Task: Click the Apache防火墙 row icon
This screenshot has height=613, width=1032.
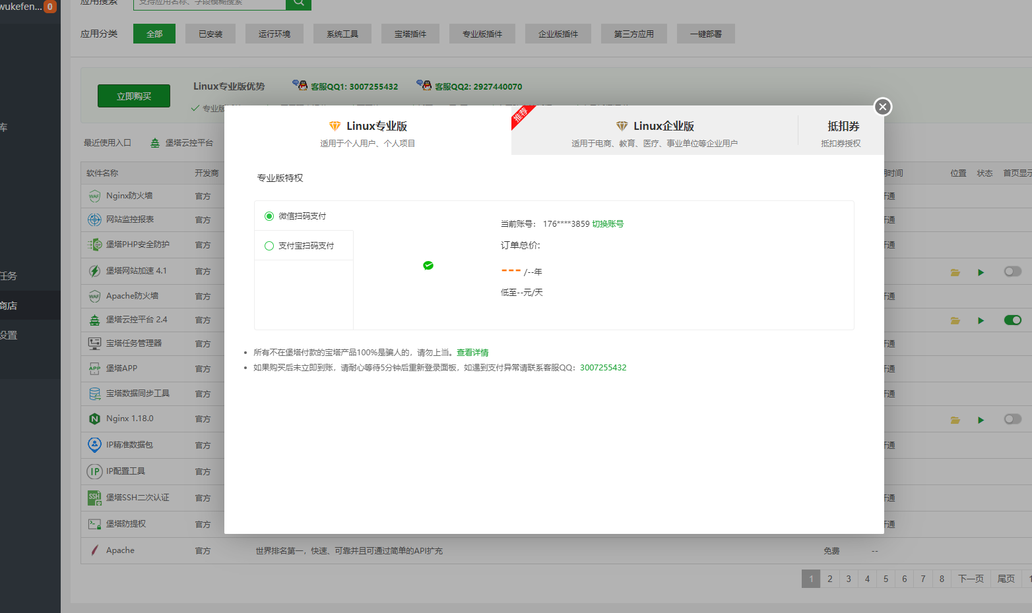Action: point(94,296)
